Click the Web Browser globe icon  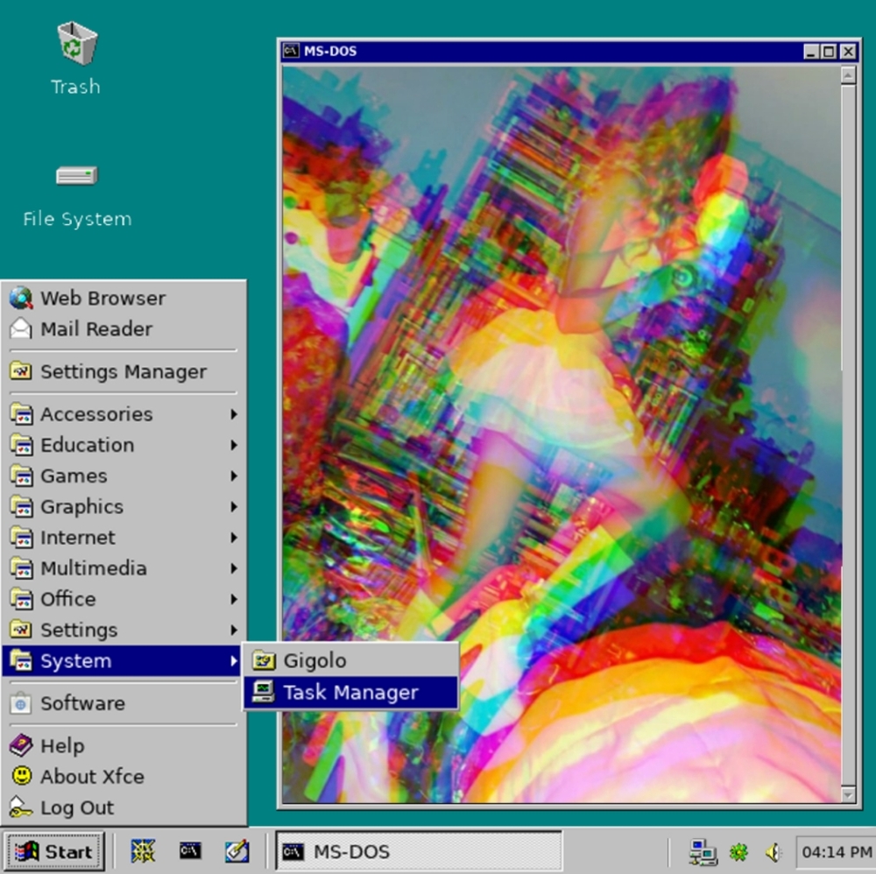[21, 299]
